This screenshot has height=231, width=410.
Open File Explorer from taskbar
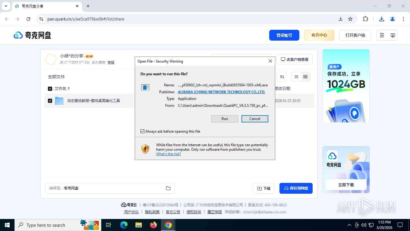tap(138, 225)
